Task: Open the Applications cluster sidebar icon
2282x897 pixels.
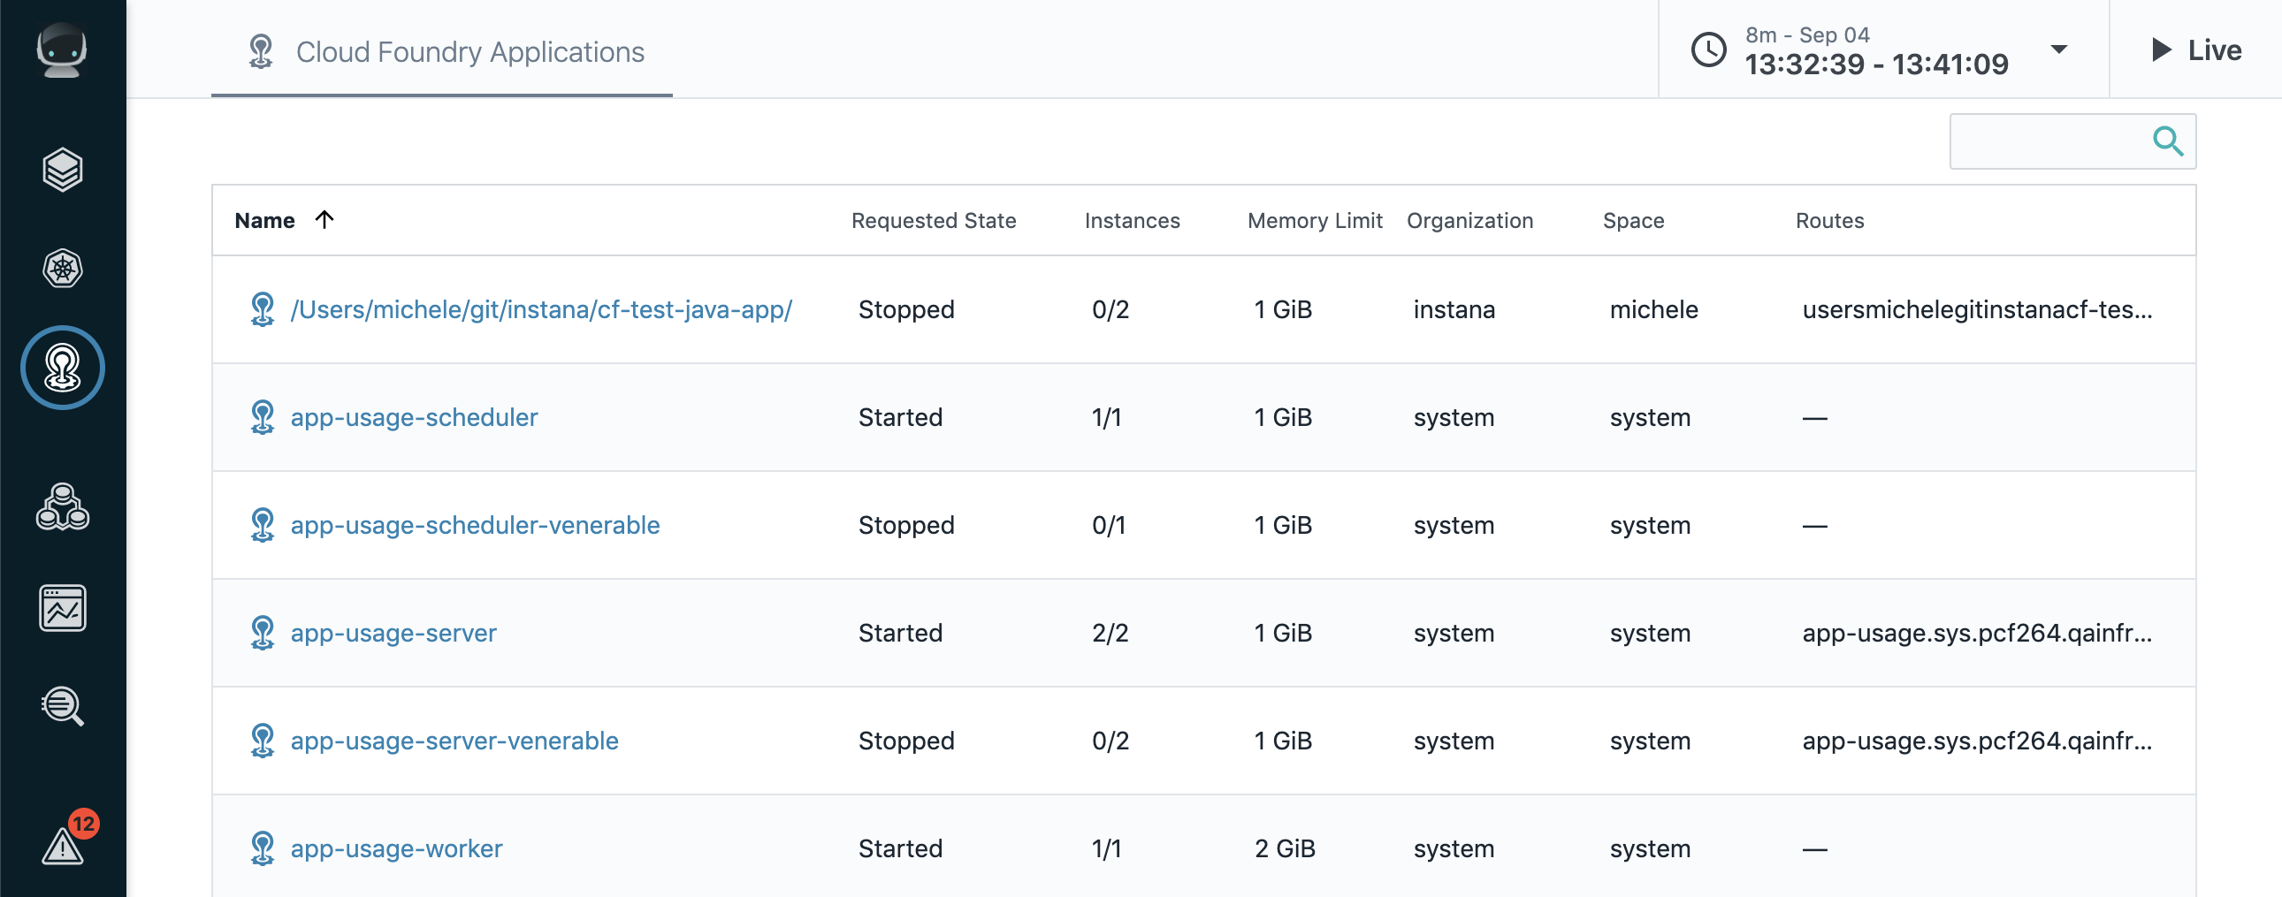Action: click(x=62, y=507)
